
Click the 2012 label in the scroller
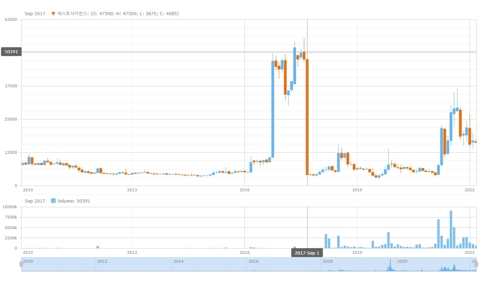102,261
